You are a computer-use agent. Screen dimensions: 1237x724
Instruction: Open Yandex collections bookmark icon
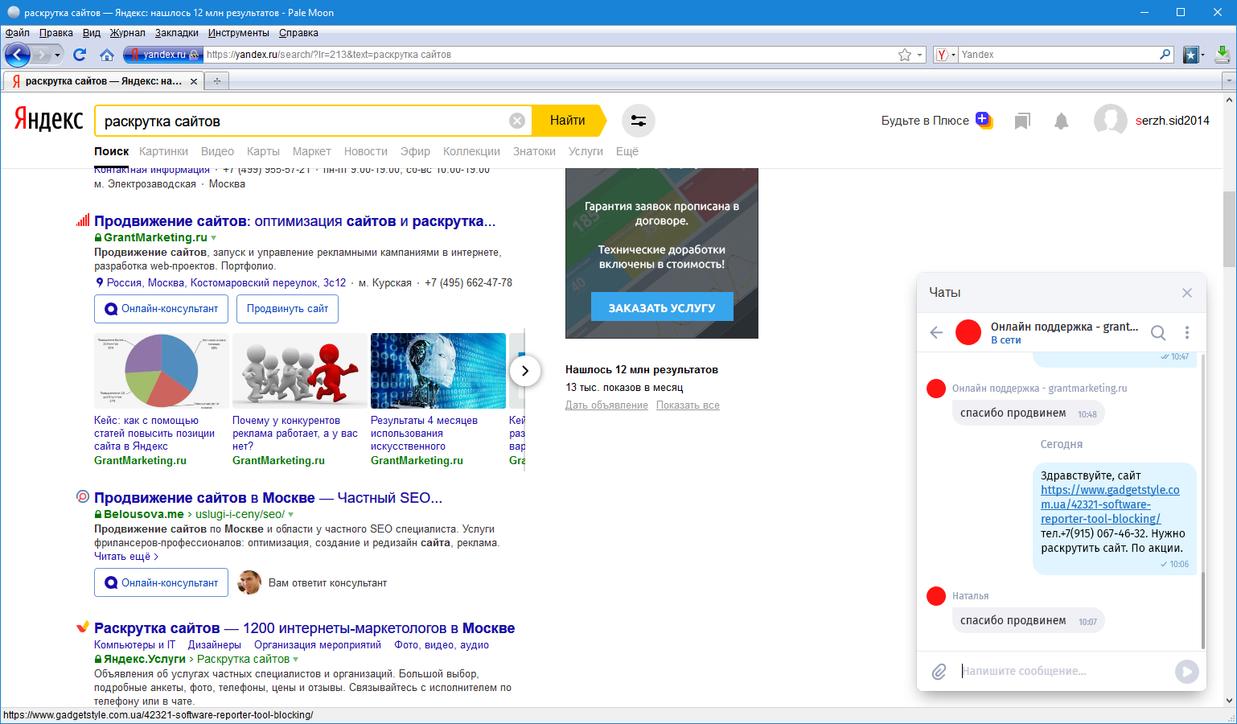1022,121
